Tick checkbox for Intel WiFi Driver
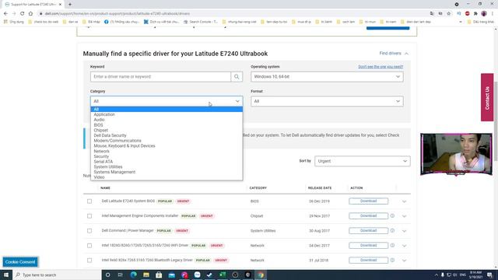This screenshot has width=498, height=280. (89, 246)
